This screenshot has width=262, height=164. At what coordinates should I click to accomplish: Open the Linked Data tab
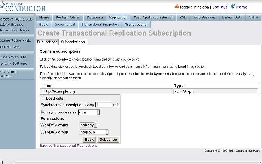(x=232, y=17)
